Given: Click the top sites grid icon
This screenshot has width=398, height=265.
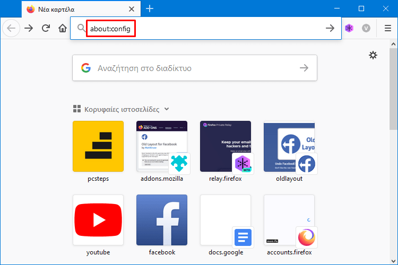Looking at the screenshot, I should [77, 109].
